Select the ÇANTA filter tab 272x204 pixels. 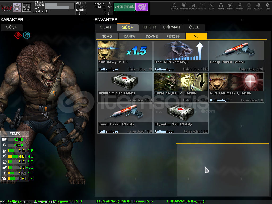(129, 36)
